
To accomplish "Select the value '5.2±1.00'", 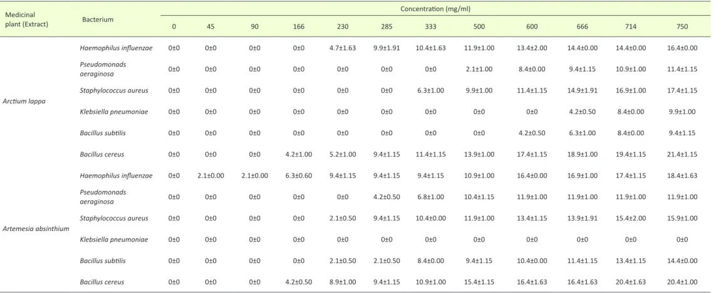I will (343, 154).
